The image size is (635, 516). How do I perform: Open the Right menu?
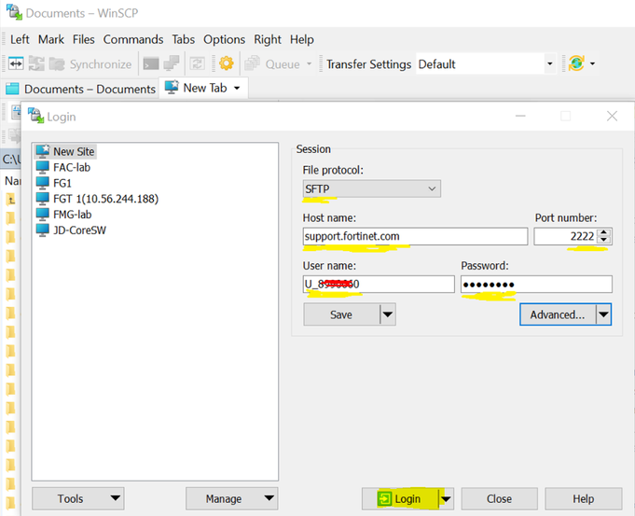[268, 39]
